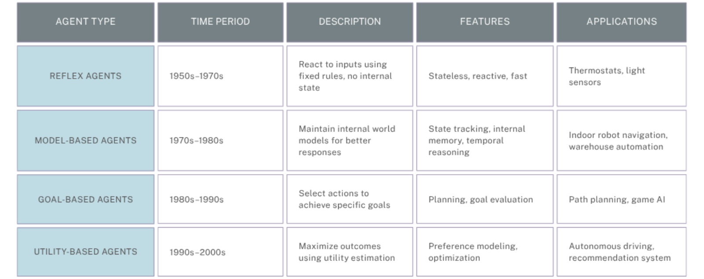Click the "Stateless, reactive, fast" features cell
This screenshot has width=704, height=279.
pyautogui.click(x=478, y=76)
